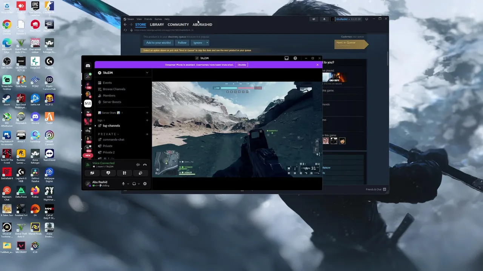
Task: Select the Battlefield 6 desktop icon
Action: [x=7, y=174]
